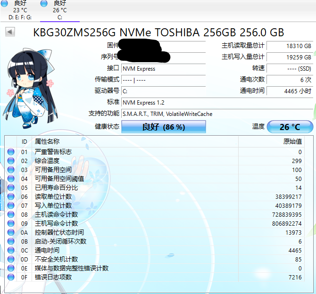The image size is (316, 294).
Task: Click the power on hours 4465 小时
Action: tap(290, 91)
